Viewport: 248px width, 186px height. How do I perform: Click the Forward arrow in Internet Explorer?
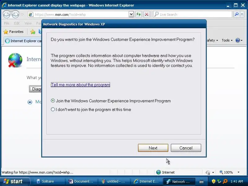15,15
